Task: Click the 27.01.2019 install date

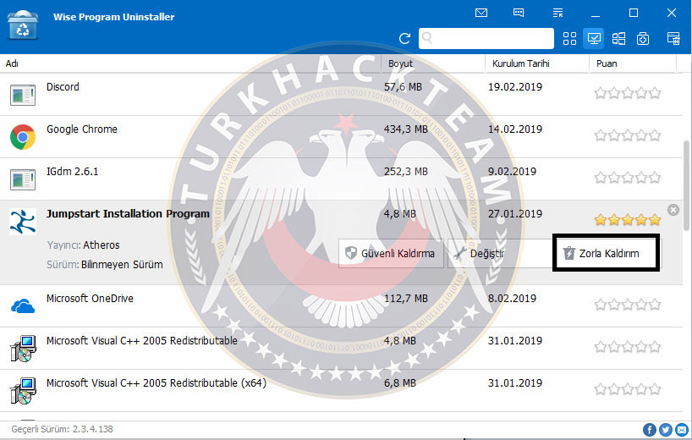Action: click(514, 213)
